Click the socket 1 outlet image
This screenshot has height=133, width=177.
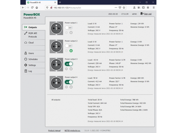click(x=56, y=28)
